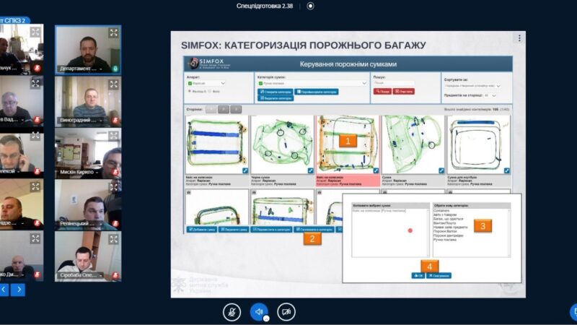This screenshot has height=325, width=577.
Task: Expand the Сіробаба Оле... video to fullscreen
Action: pos(114,240)
